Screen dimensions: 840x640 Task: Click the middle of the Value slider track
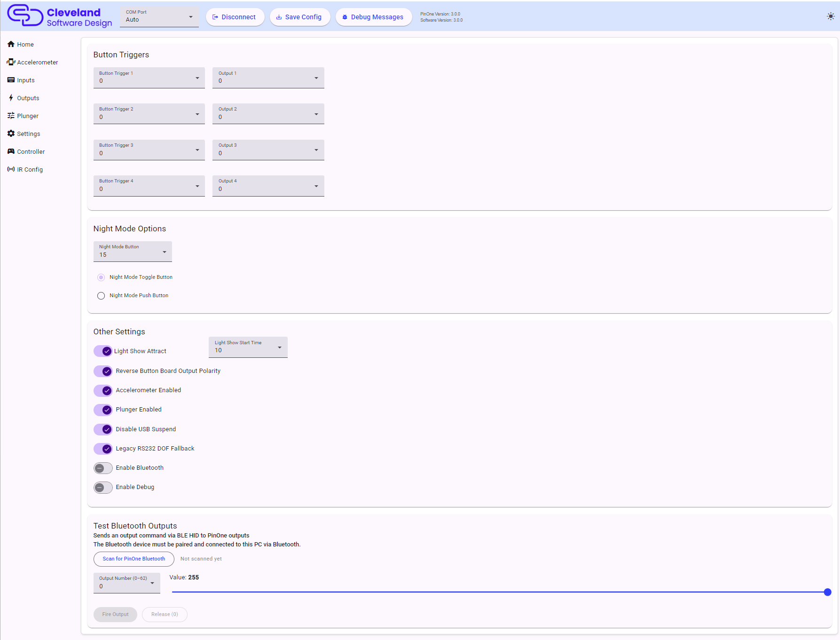pyautogui.click(x=500, y=592)
